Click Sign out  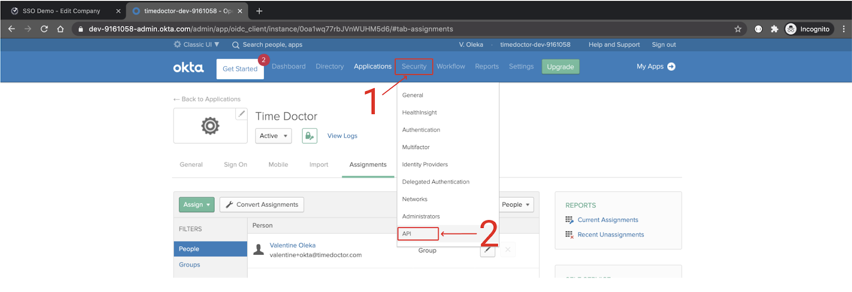(x=663, y=45)
